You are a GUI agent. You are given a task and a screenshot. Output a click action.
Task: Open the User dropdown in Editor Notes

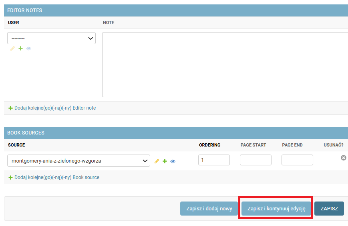coord(52,38)
